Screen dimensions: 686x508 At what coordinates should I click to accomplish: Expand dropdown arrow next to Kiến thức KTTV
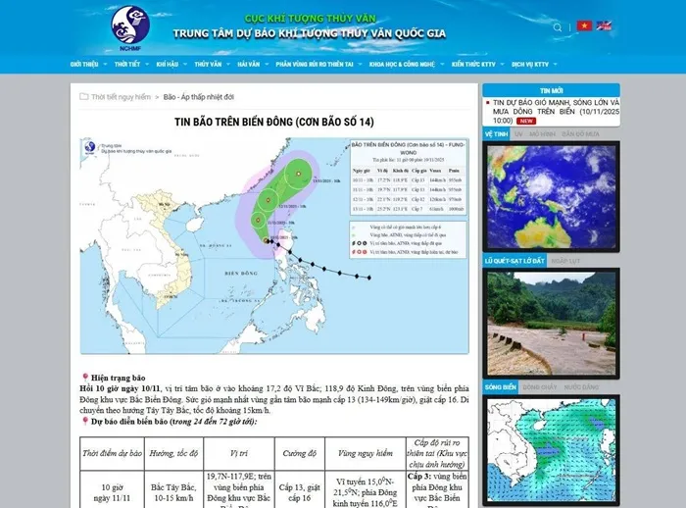502,65
